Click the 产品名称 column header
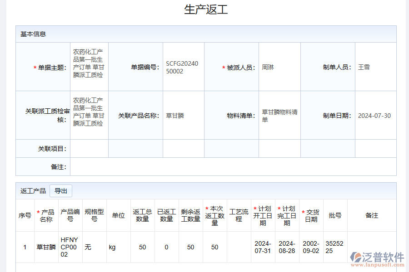 coord(45,216)
